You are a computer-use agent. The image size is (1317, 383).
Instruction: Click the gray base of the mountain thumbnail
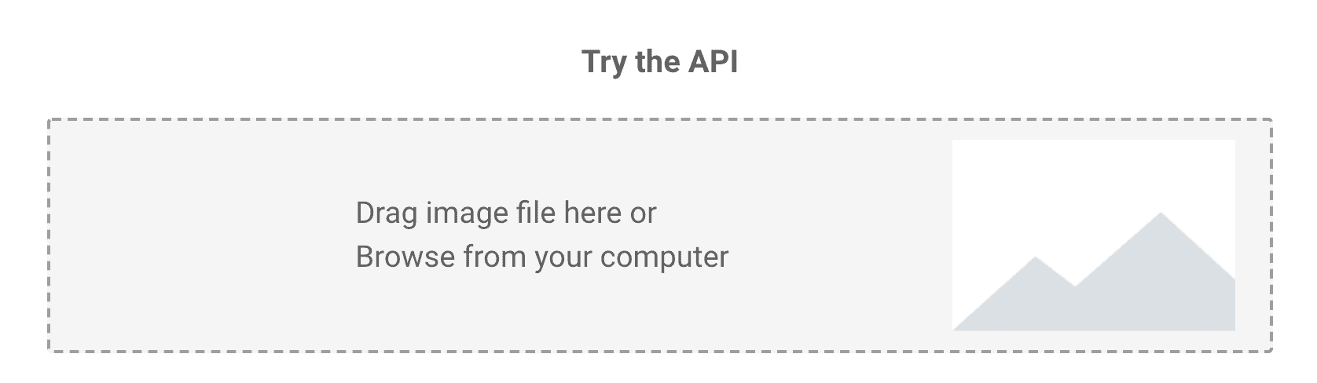(x=1093, y=318)
